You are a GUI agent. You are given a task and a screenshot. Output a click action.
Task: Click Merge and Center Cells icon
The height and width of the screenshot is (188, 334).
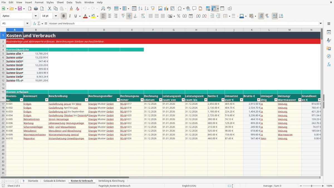(151, 16)
